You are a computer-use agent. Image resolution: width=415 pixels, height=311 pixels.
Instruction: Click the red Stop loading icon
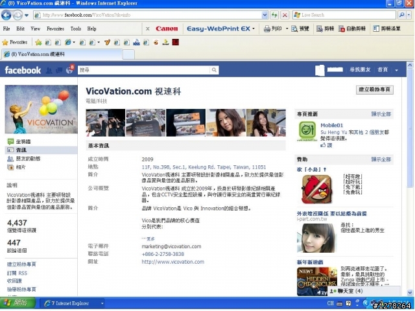tap(285, 15)
